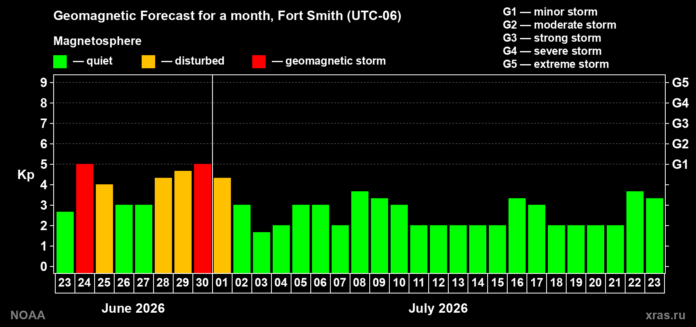Click the 'geomagnetic storm' legend label
Viewport: 696px width, 327px height.
tap(336, 61)
